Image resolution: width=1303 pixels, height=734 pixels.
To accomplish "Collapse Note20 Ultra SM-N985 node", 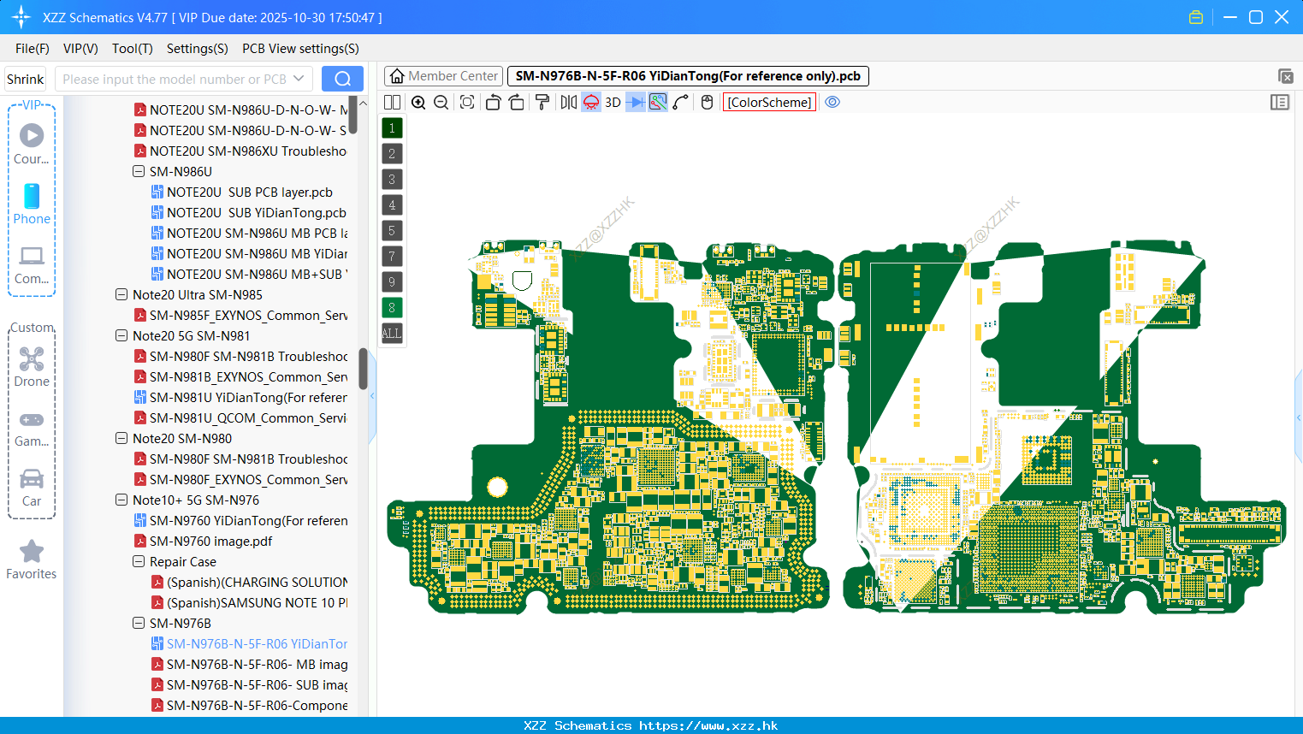I will [121, 295].
